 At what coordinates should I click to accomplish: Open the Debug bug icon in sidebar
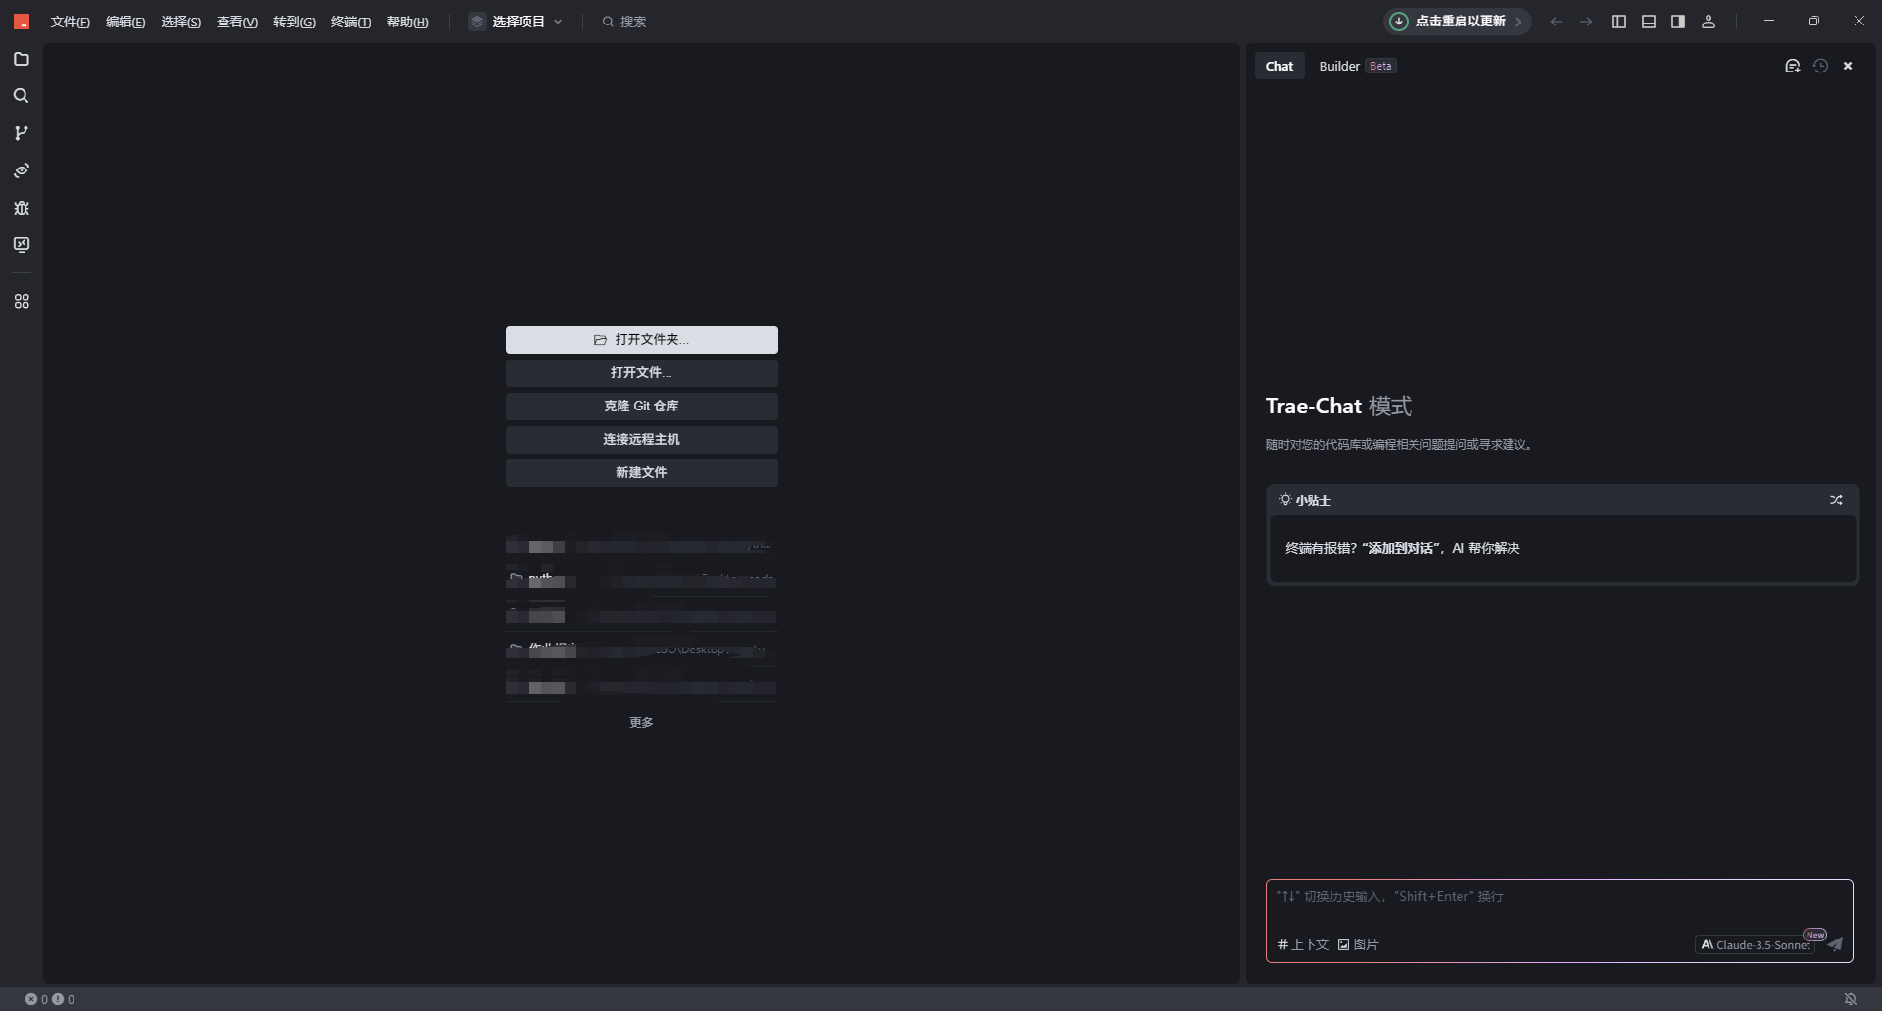pyautogui.click(x=22, y=208)
